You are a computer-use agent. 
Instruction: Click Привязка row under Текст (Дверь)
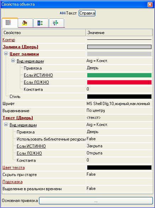click(x=26, y=132)
